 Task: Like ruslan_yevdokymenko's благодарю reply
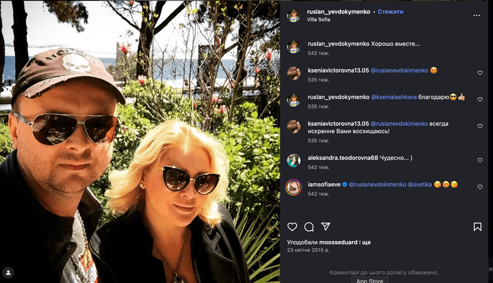[480, 100]
